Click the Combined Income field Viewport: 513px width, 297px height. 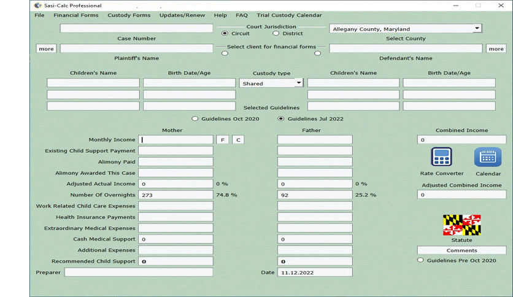click(x=461, y=140)
